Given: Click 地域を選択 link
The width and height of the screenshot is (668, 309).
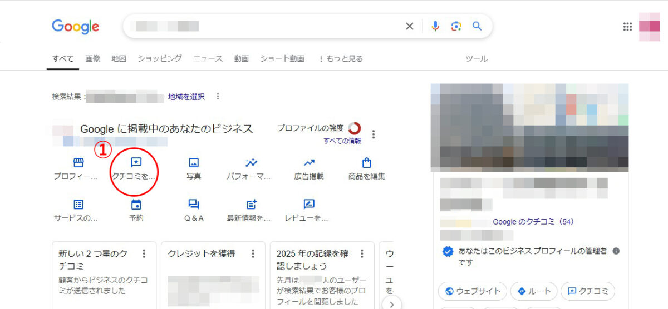Looking at the screenshot, I should [186, 97].
